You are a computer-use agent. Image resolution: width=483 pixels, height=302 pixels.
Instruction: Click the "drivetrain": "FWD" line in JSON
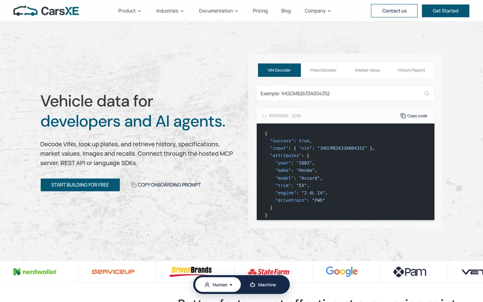point(300,200)
